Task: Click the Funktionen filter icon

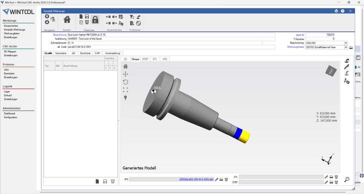Action: tap(132, 17)
